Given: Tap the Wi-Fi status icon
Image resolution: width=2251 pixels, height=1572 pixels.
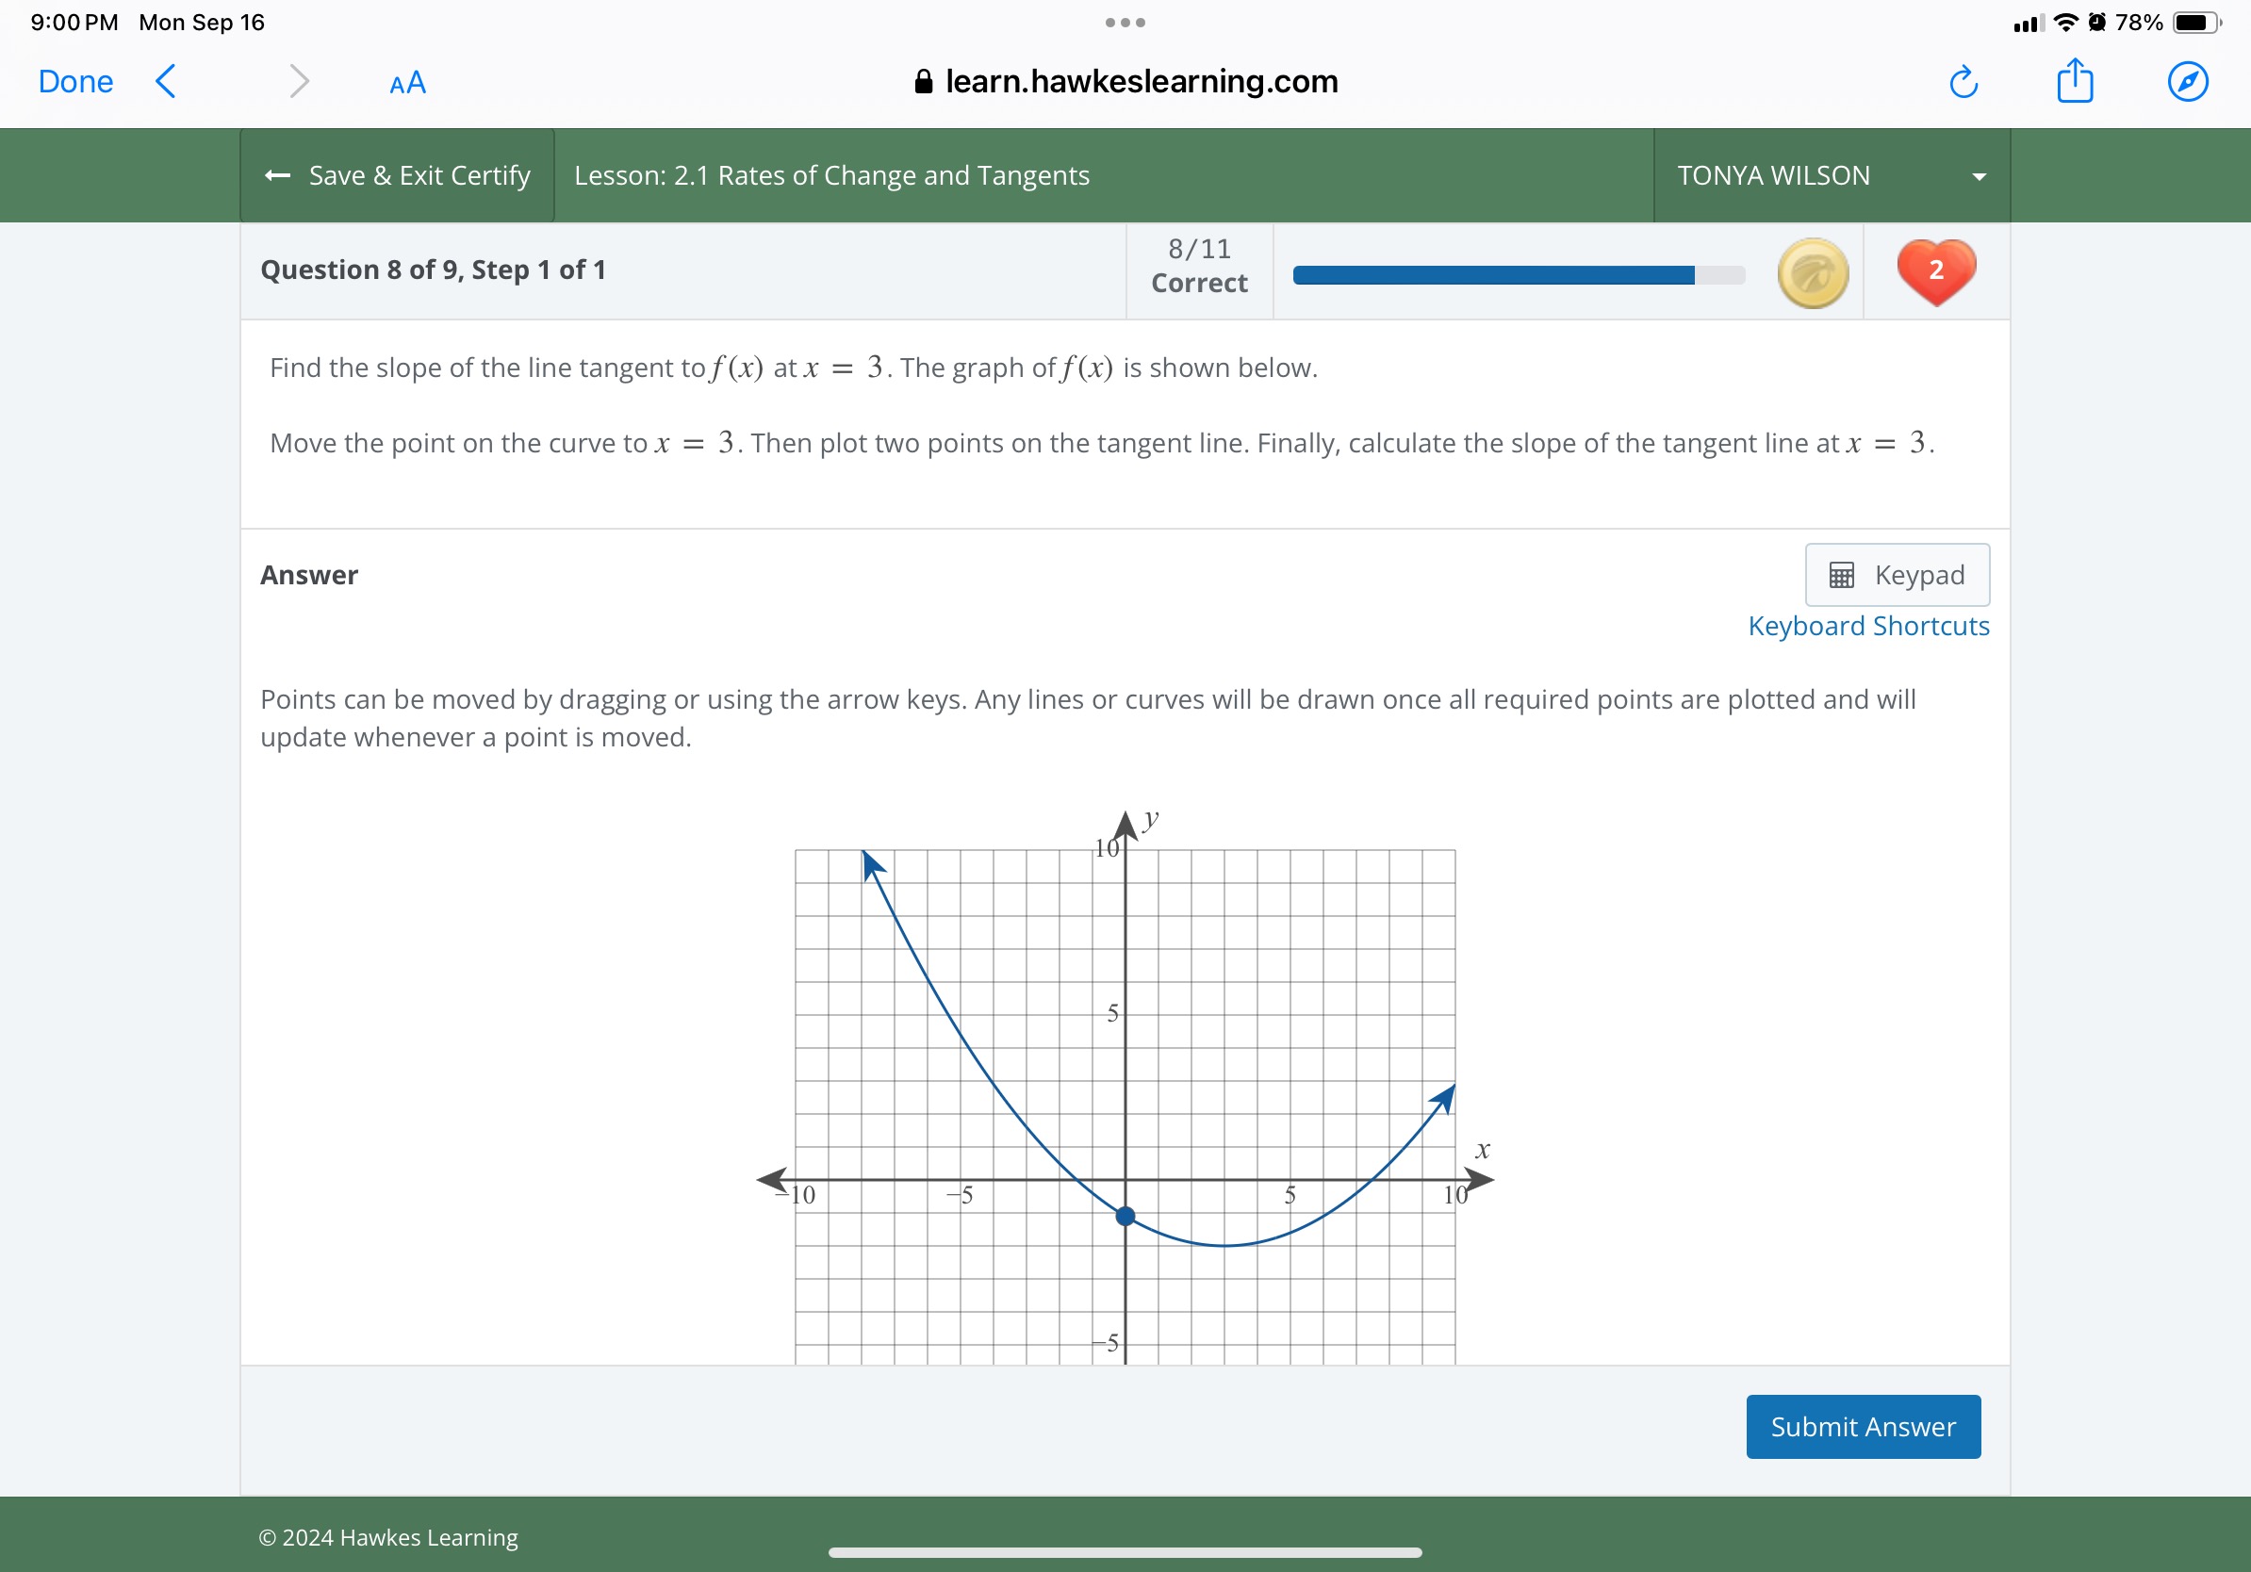Looking at the screenshot, I should tap(2065, 22).
